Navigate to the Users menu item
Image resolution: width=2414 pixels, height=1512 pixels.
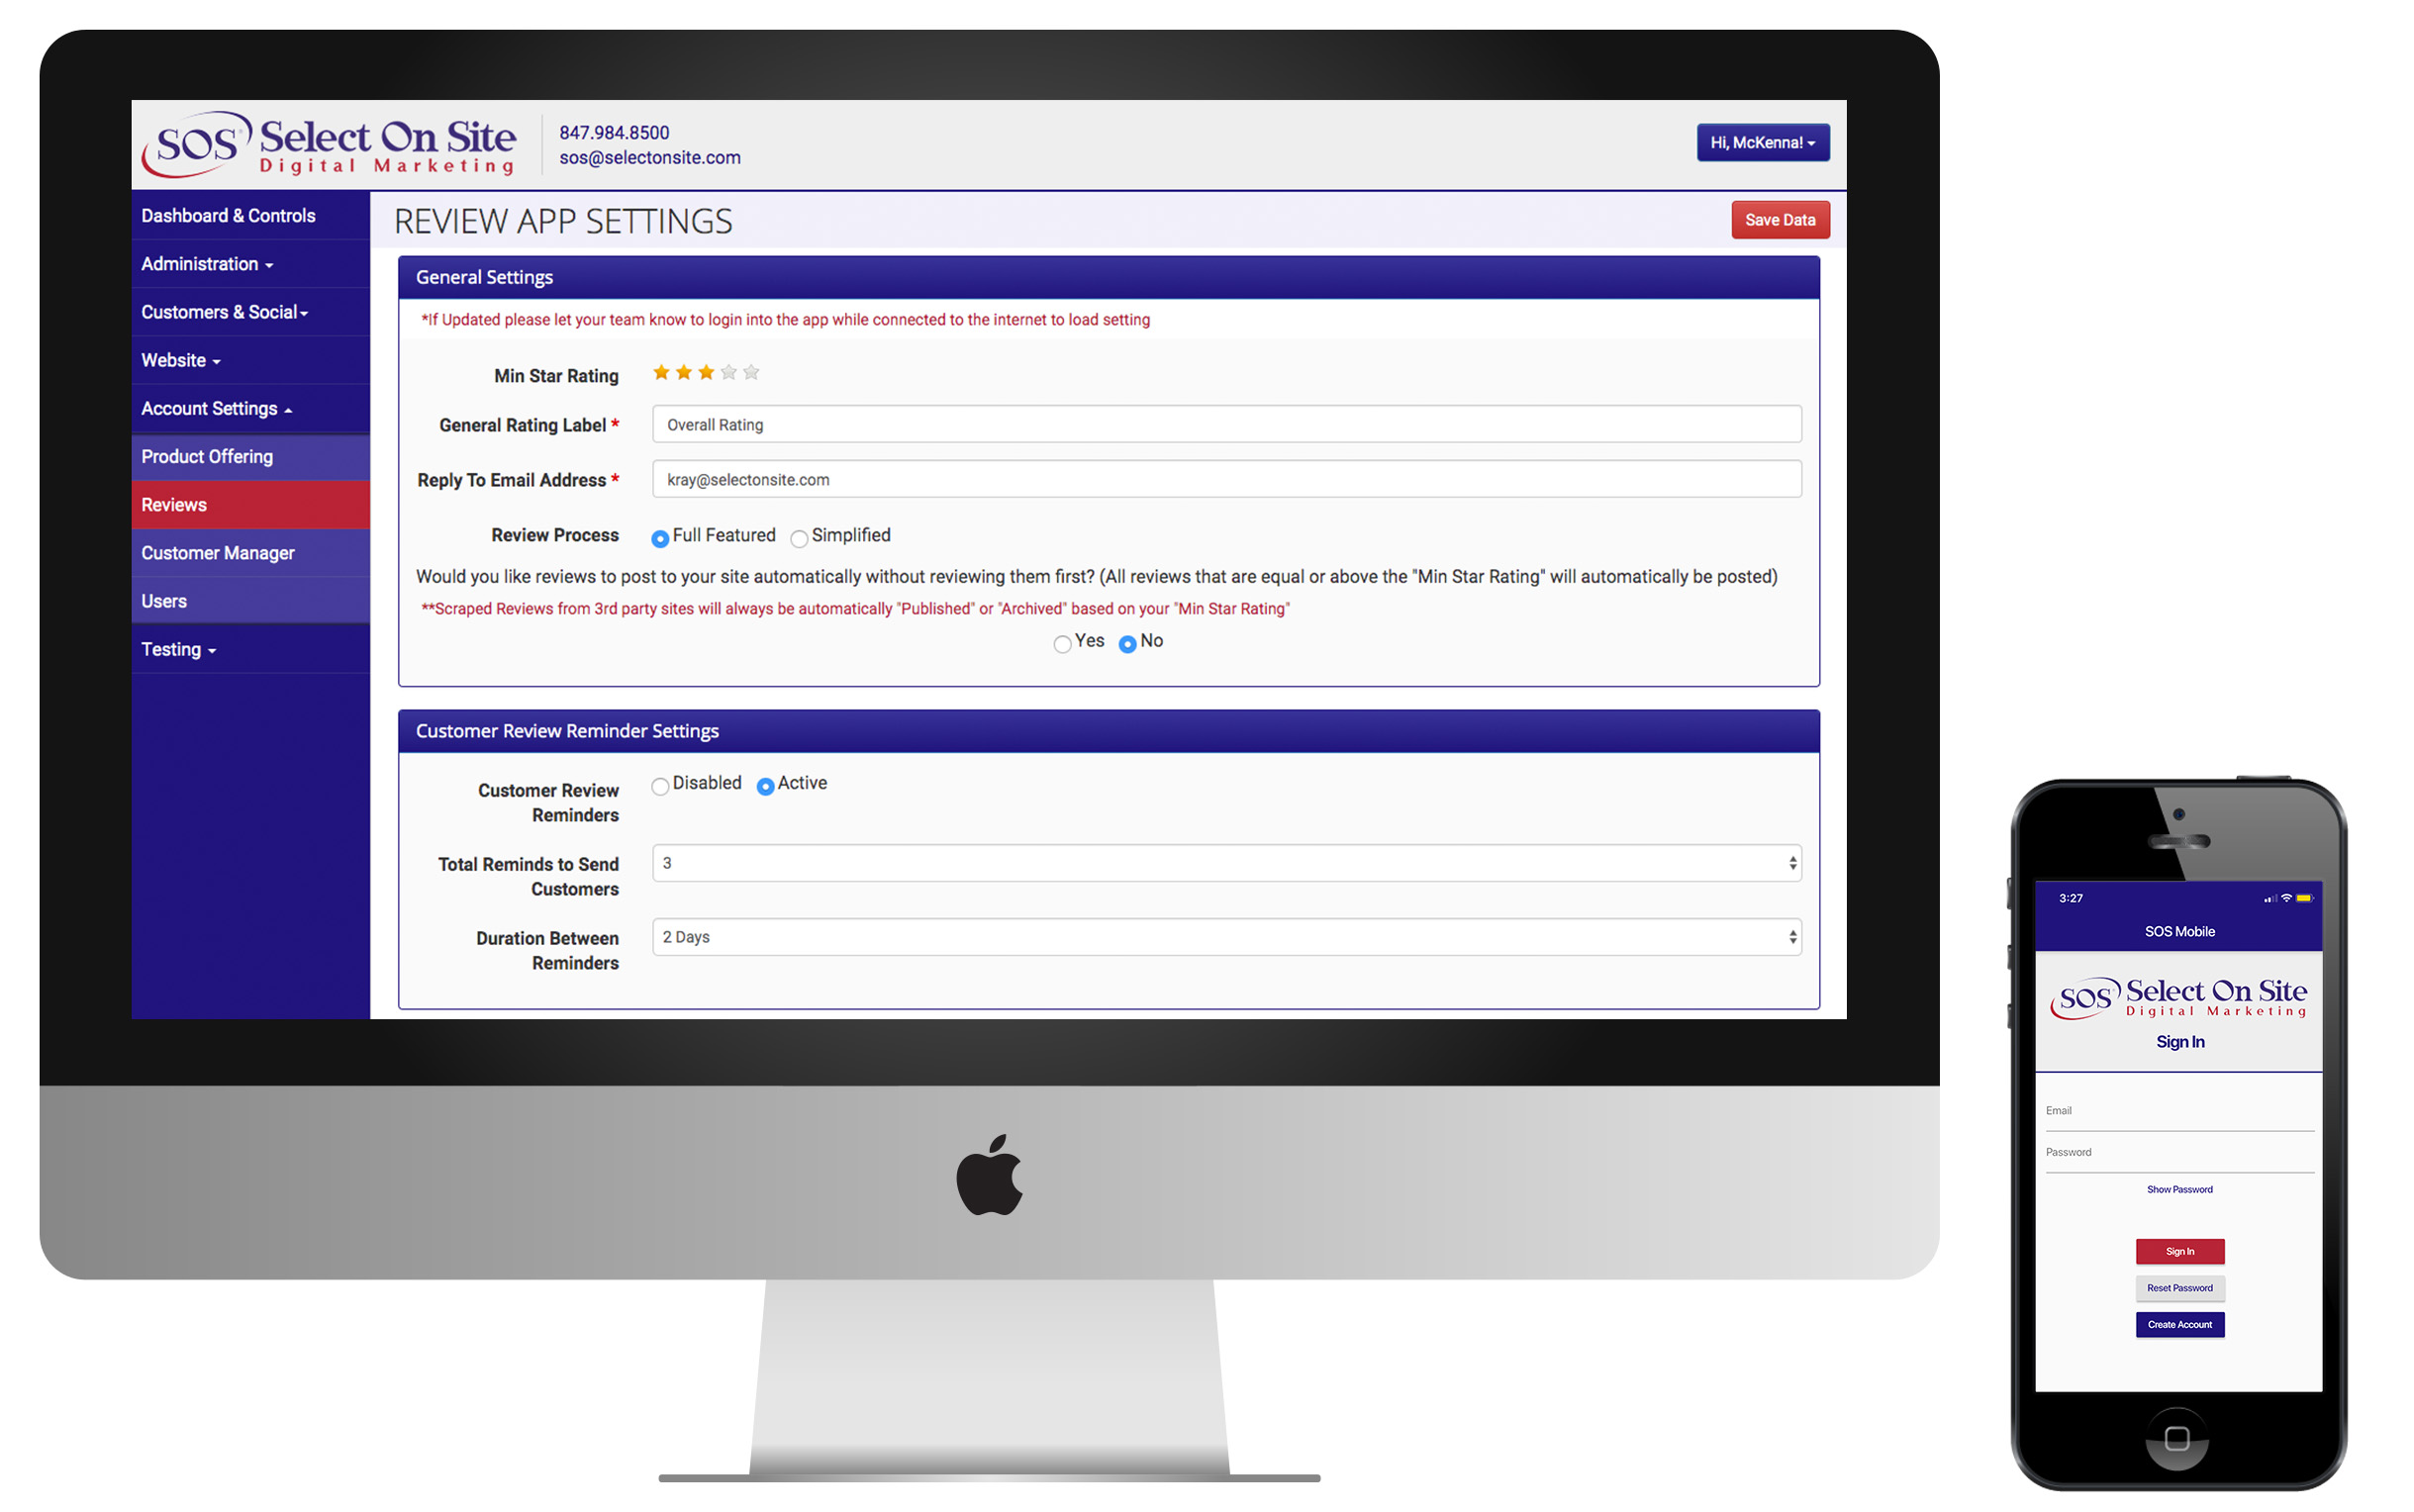click(165, 601)
